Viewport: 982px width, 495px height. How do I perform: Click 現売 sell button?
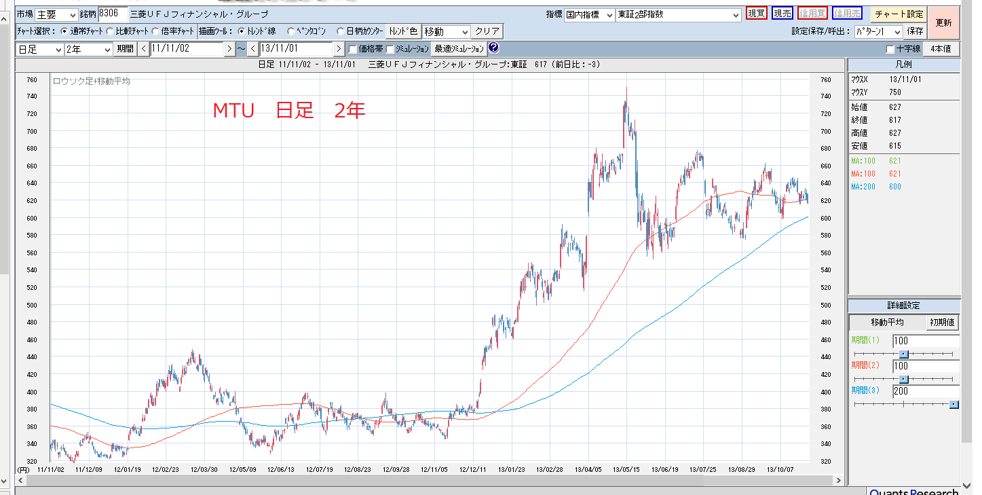782,14
